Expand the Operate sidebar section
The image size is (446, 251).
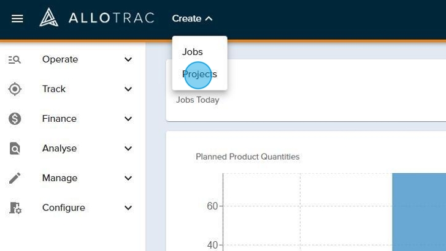pos(128,59)
